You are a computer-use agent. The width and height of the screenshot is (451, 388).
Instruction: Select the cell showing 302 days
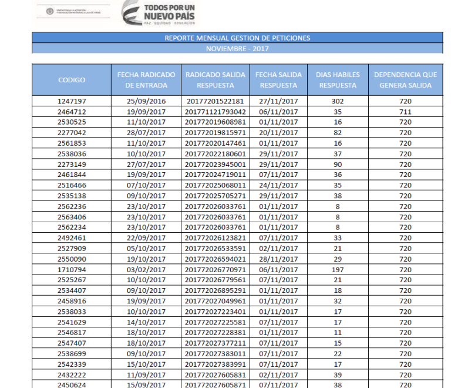338,101
